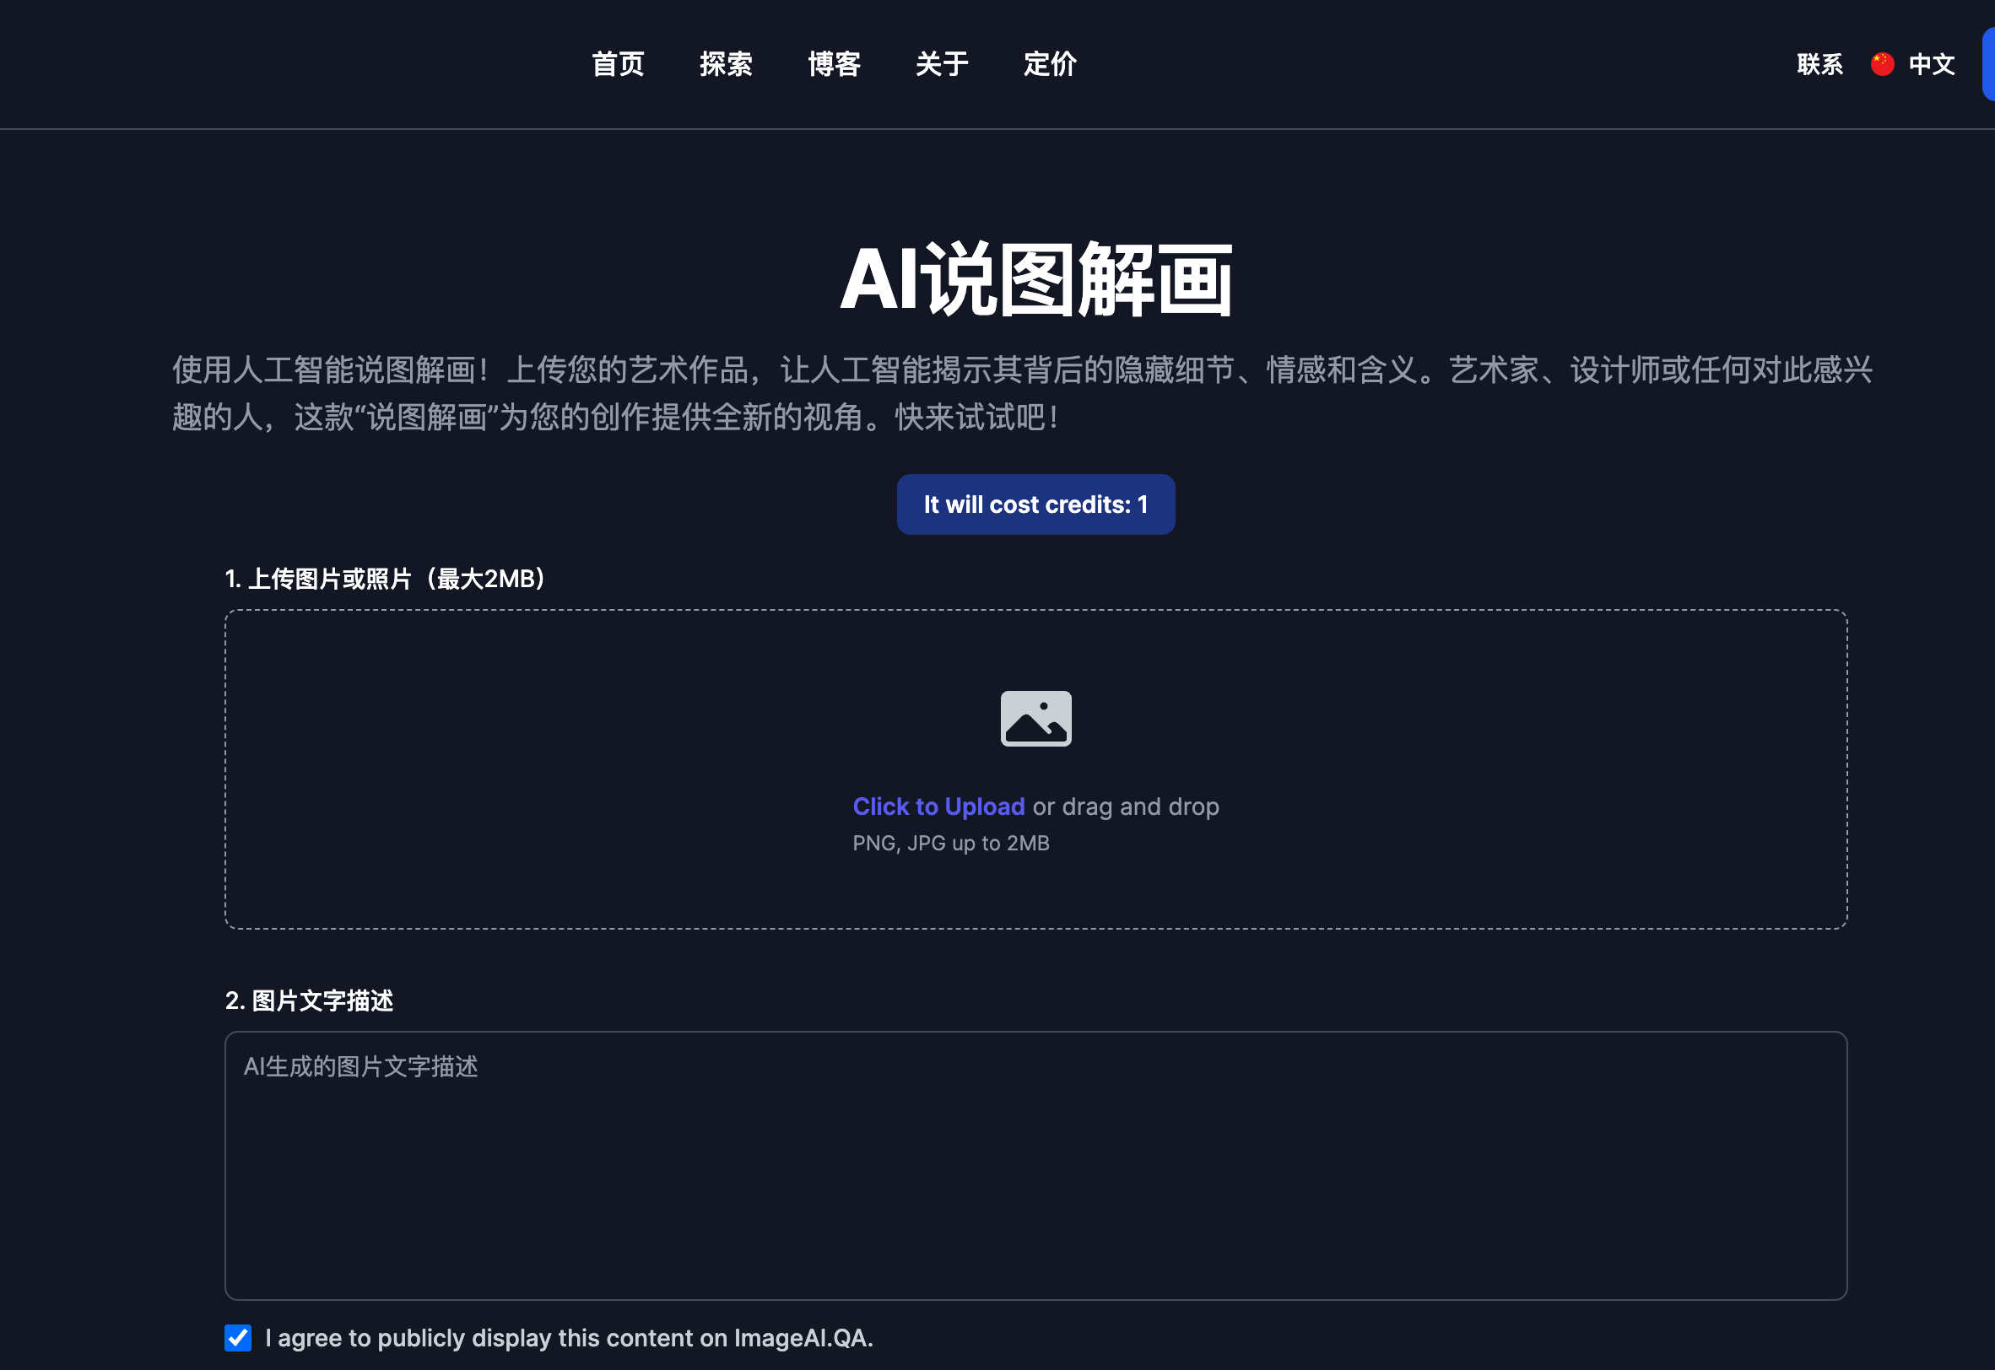
Task: Click the '1. 上传图片或照片' section label
Action: (x=387, y=580)
